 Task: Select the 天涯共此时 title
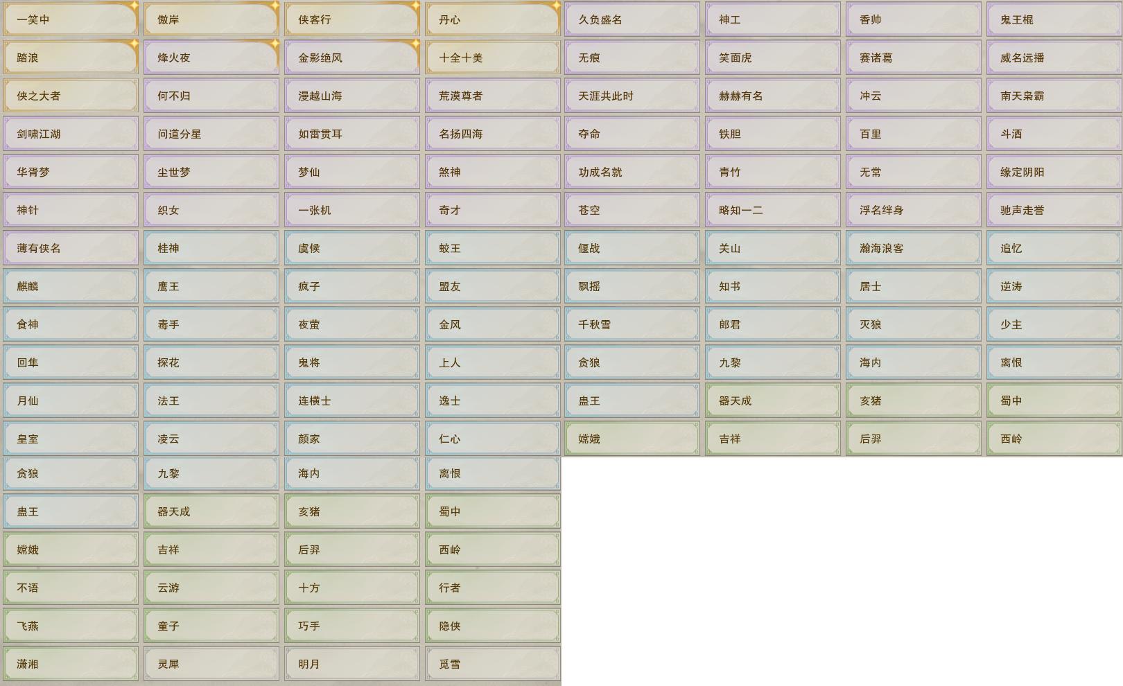coord(632,96)
